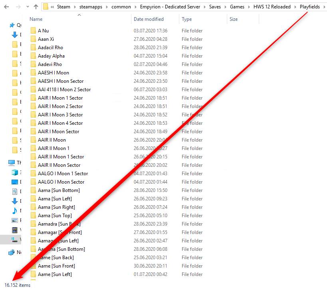Select AAIR II Moon folder icon
This screenshot has height=290, width=327.
point(33,140)
